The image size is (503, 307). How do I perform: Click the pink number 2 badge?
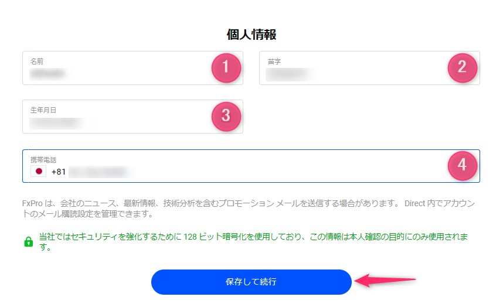(x=462, y=67)
